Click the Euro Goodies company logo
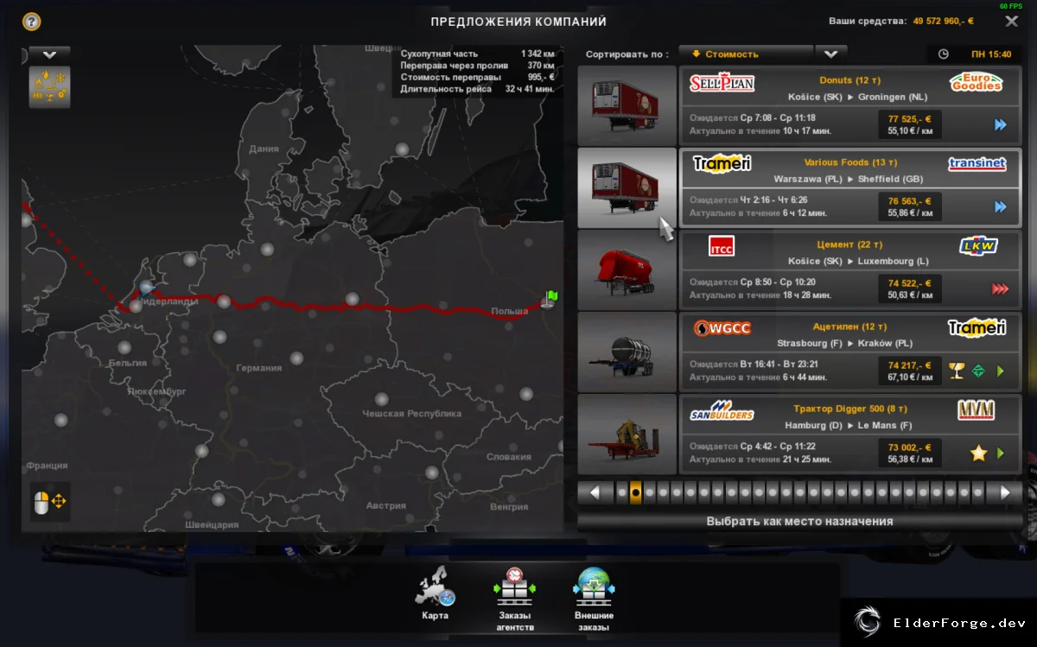Screen dimensions: 1037x647 [x=977, y=83]
